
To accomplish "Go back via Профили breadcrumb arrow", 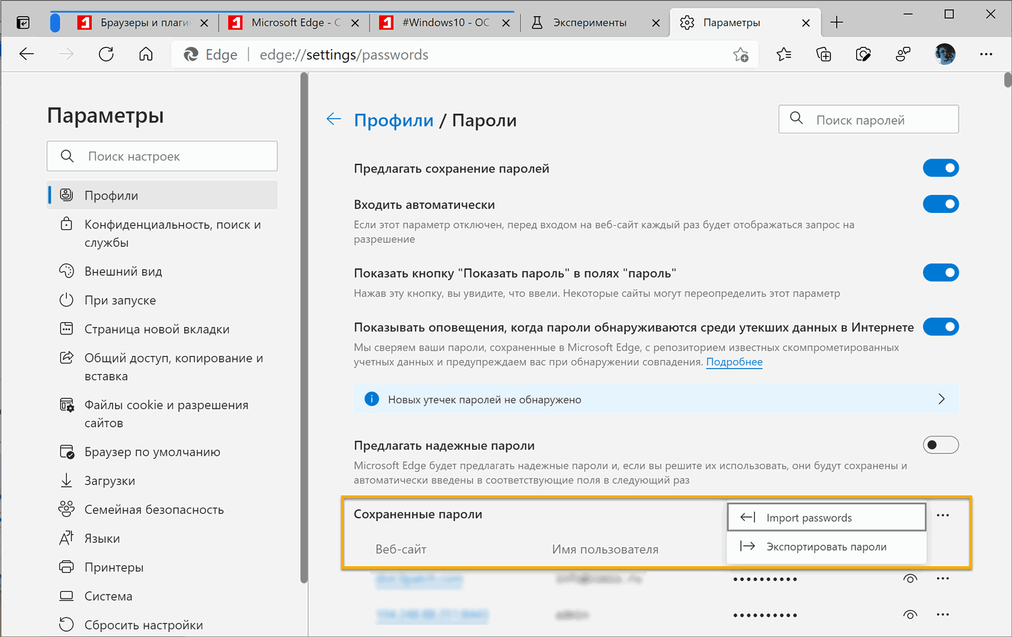I will tap(334, 119).
